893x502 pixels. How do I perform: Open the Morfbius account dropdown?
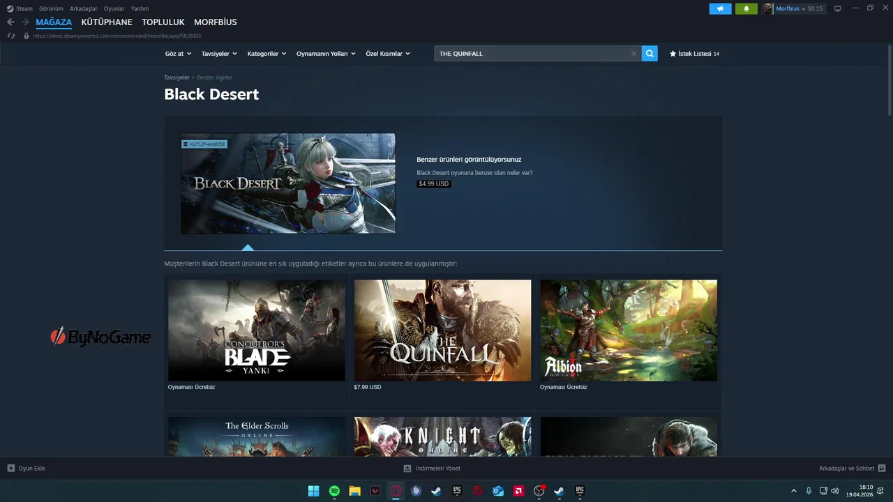pos(790,9)
